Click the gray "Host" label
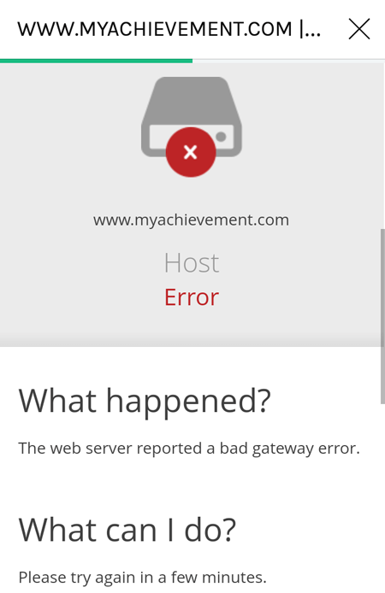The image size is (385, 593). (x=192, y=263)
